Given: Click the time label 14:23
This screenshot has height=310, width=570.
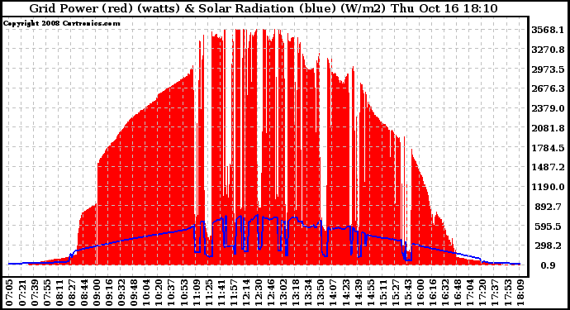Looking at the screenshot, I should coord(345,293).
